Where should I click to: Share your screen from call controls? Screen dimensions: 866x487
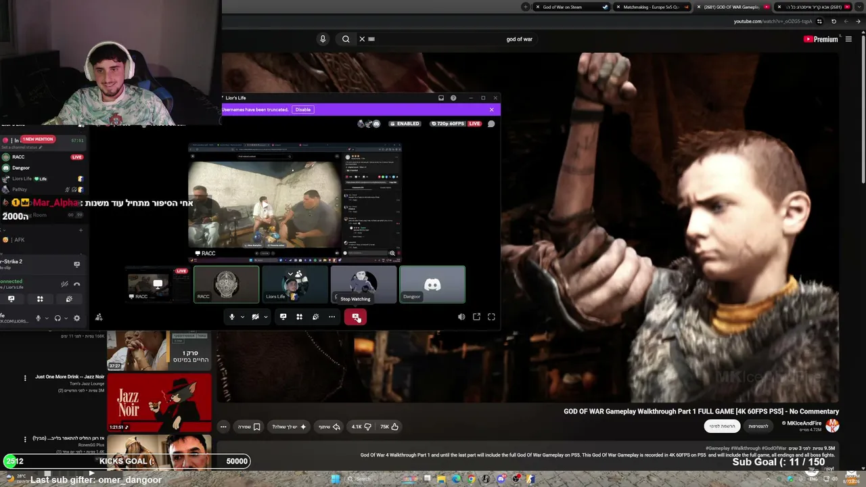point(283,317)
